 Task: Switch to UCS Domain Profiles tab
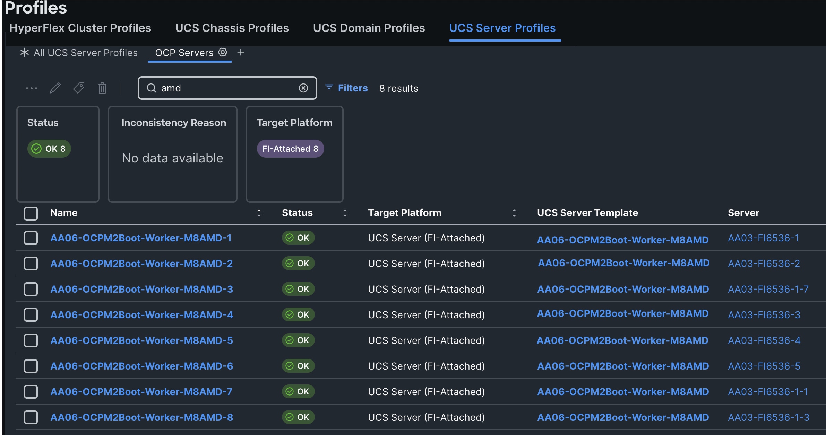pos(369,28)
